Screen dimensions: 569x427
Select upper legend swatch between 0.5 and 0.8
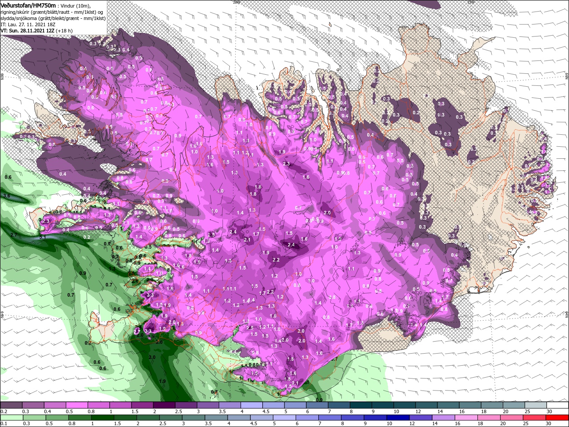coord(76,405)
